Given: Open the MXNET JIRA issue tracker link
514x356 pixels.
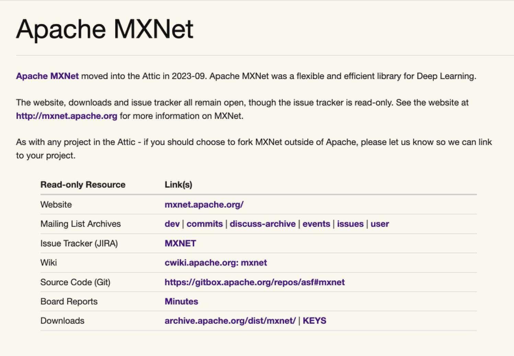Looking at the screenshot, I should [180, 243].
